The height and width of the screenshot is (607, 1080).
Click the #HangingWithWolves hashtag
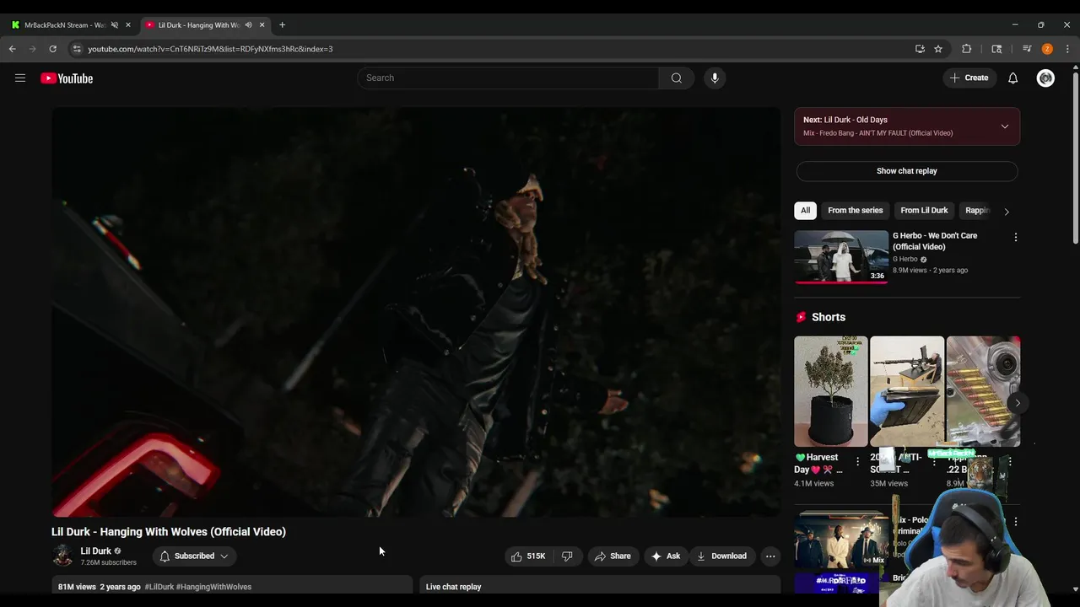[x=213, y=587]
